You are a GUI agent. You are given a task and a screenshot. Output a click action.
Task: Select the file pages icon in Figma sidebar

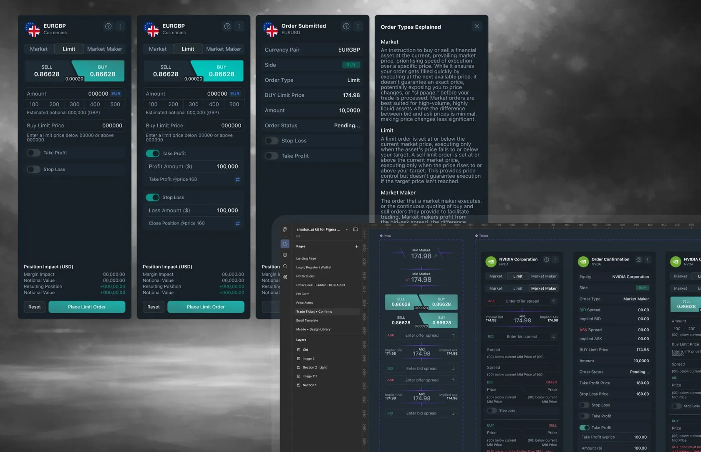click(x=285, y=244)
